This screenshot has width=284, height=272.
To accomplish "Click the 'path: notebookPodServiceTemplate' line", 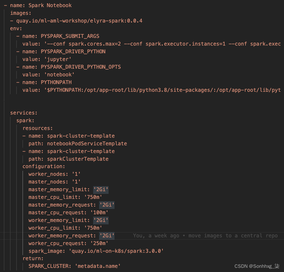I will tap(78, 144).
